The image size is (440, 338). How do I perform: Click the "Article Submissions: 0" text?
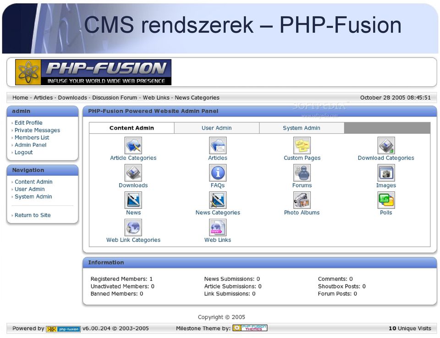coord(233,286)
